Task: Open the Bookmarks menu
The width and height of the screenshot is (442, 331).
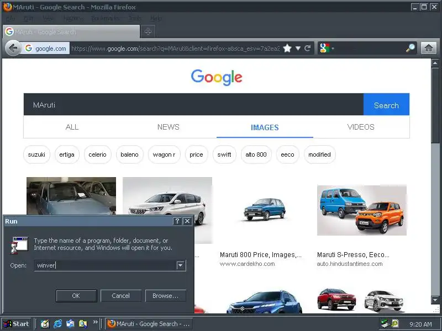Action: [106, 18]
